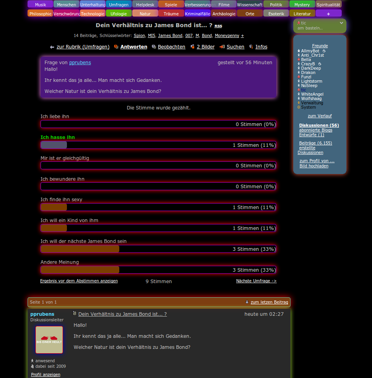Click the Bilder images icon

[192, 47]
